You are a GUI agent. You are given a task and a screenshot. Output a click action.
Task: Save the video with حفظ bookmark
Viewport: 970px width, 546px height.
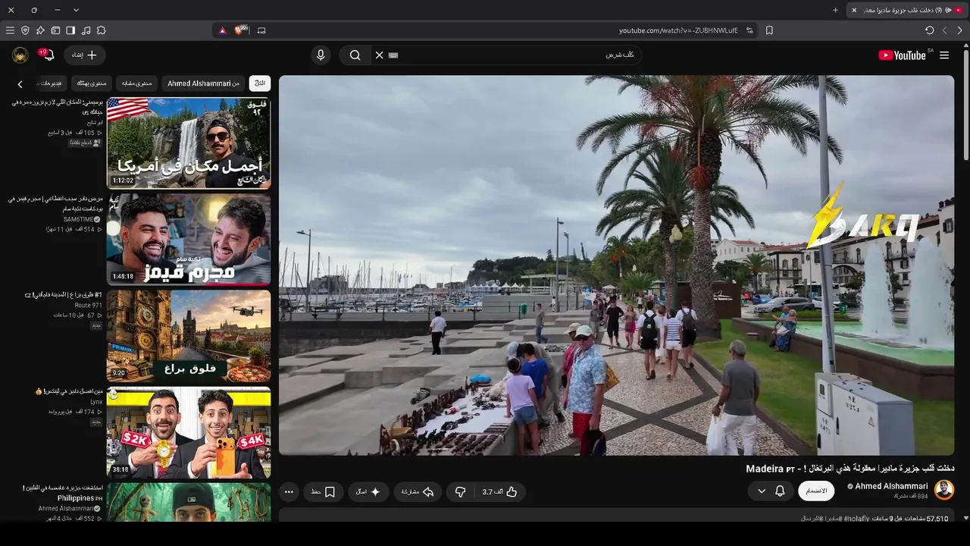point(324,492)
